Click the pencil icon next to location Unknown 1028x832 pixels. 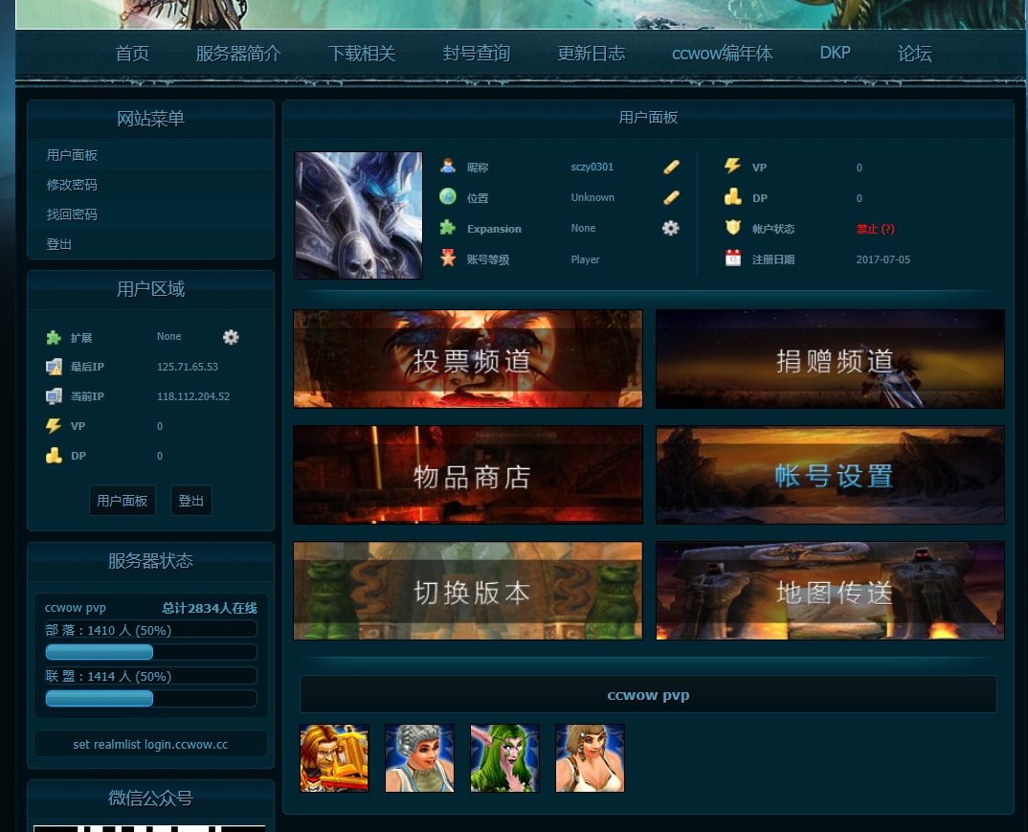pos(671,197)
